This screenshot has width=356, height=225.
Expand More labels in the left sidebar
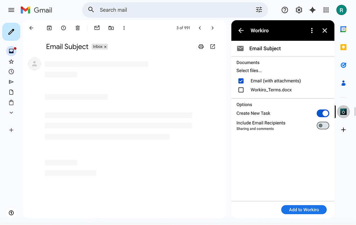pos(11,112)
